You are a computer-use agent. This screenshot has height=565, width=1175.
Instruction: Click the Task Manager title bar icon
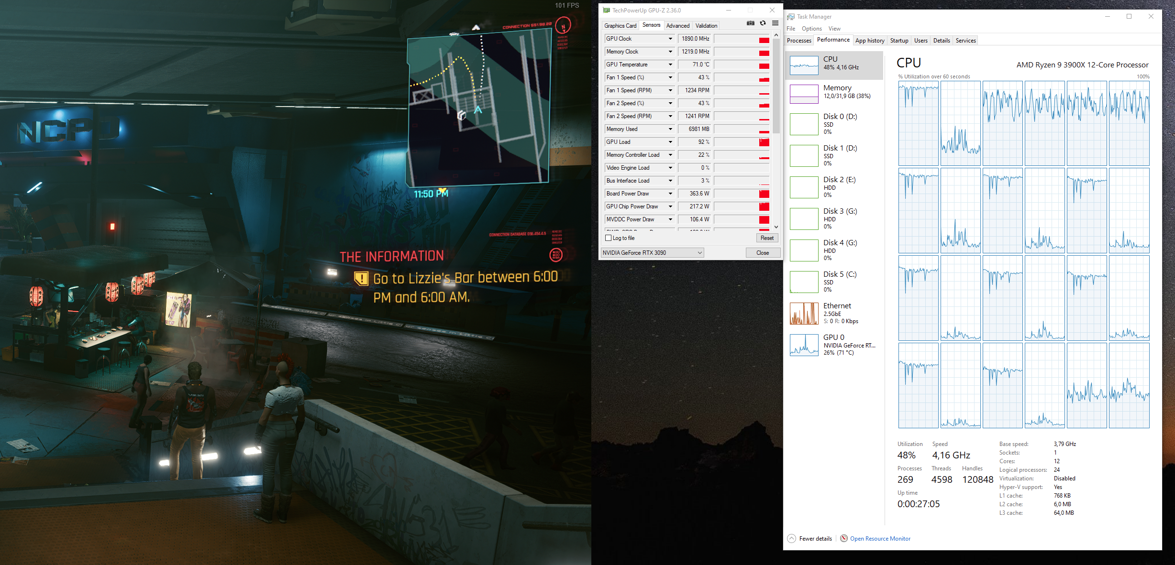pos(791,17)
